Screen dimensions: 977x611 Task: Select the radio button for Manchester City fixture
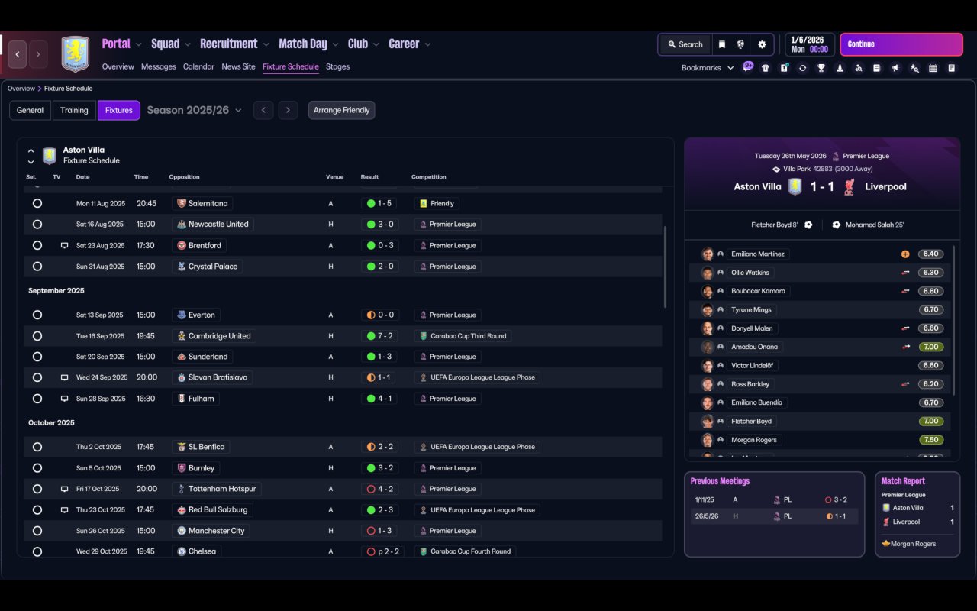pyautogui.click(x=37, y=531)
